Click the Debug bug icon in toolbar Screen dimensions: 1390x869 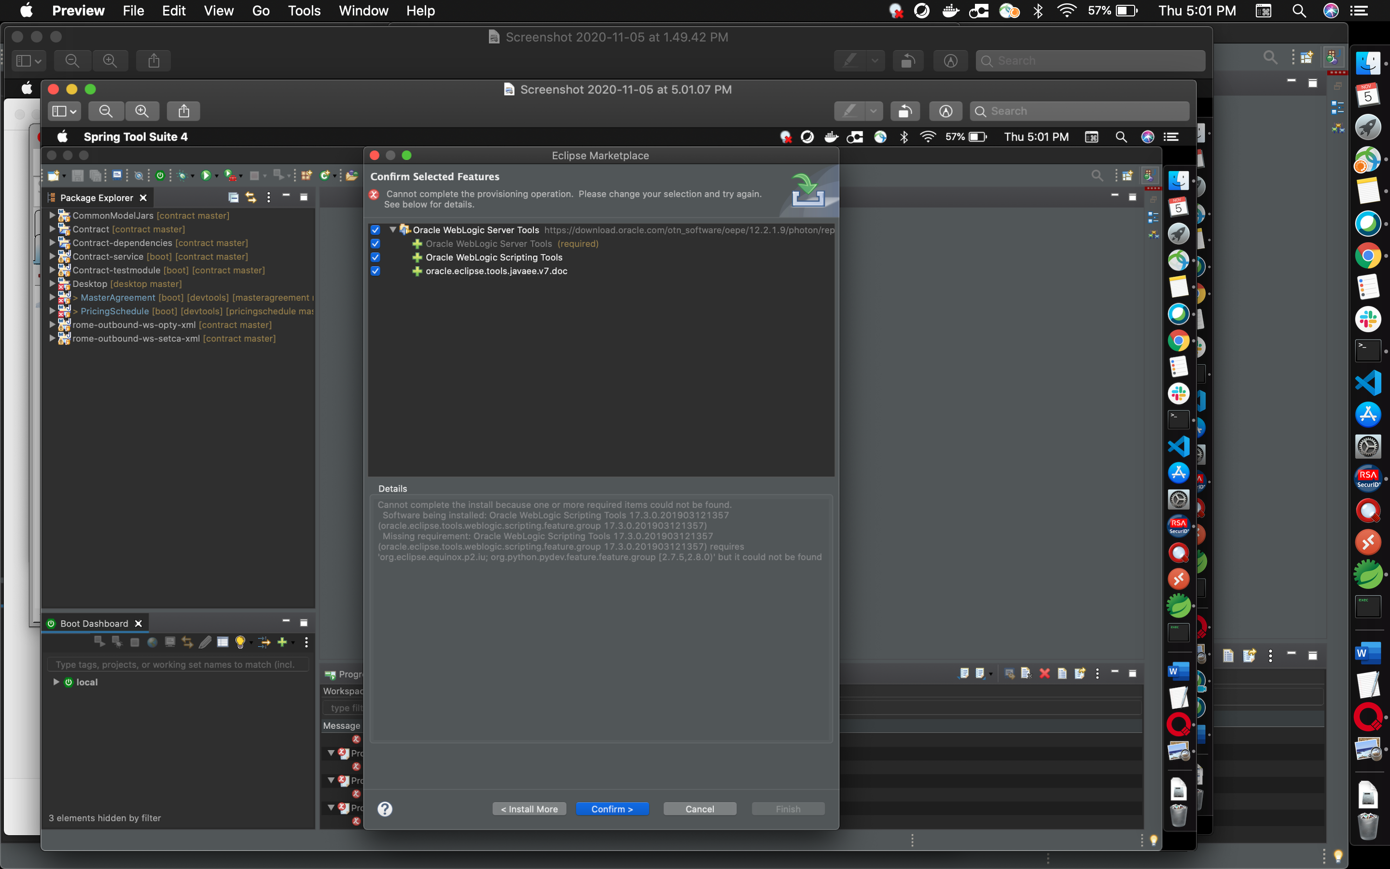(182, 175)
